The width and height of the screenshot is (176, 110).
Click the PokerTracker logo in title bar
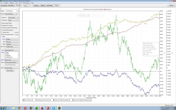click(1, 1)
